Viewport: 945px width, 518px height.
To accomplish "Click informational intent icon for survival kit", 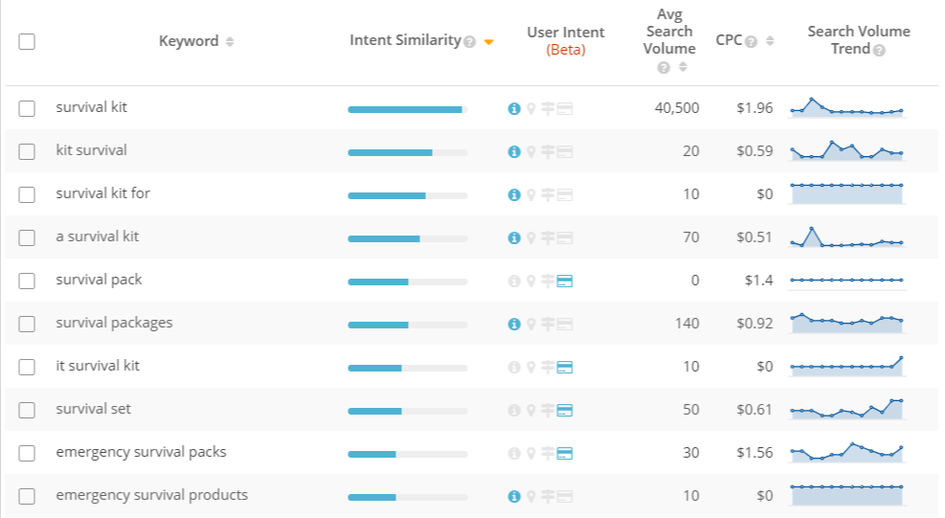I will (514, 108).
